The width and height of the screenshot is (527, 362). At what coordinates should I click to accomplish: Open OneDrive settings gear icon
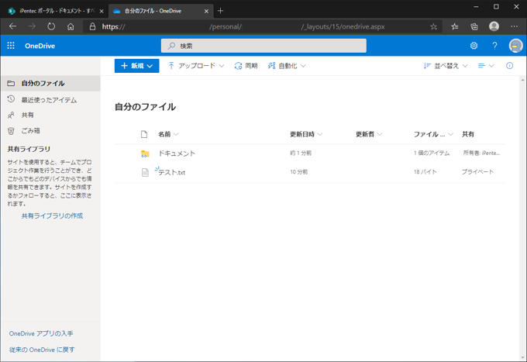pyautogui.click(x=474, y=46)
